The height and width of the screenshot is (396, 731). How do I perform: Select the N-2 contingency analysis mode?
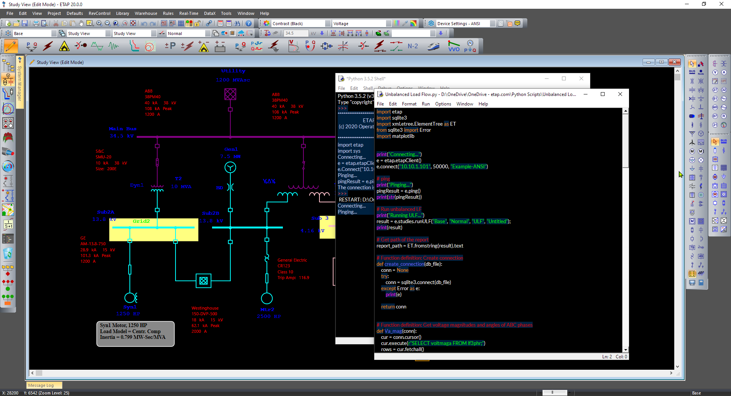[x=413, y=46]
